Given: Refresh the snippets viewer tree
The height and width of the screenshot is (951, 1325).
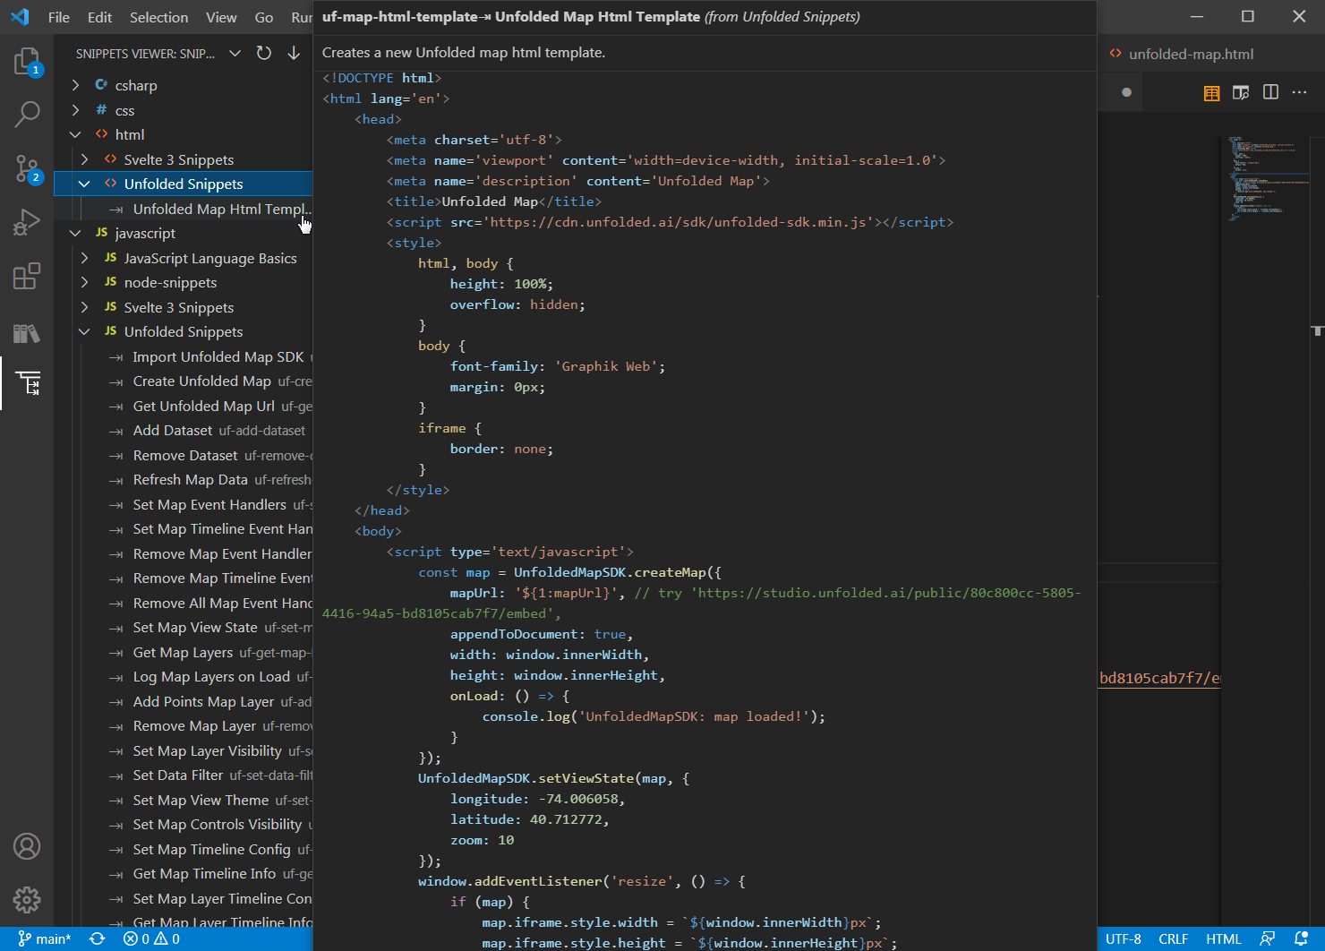Looking at the screenshot, I should (264, 54).
